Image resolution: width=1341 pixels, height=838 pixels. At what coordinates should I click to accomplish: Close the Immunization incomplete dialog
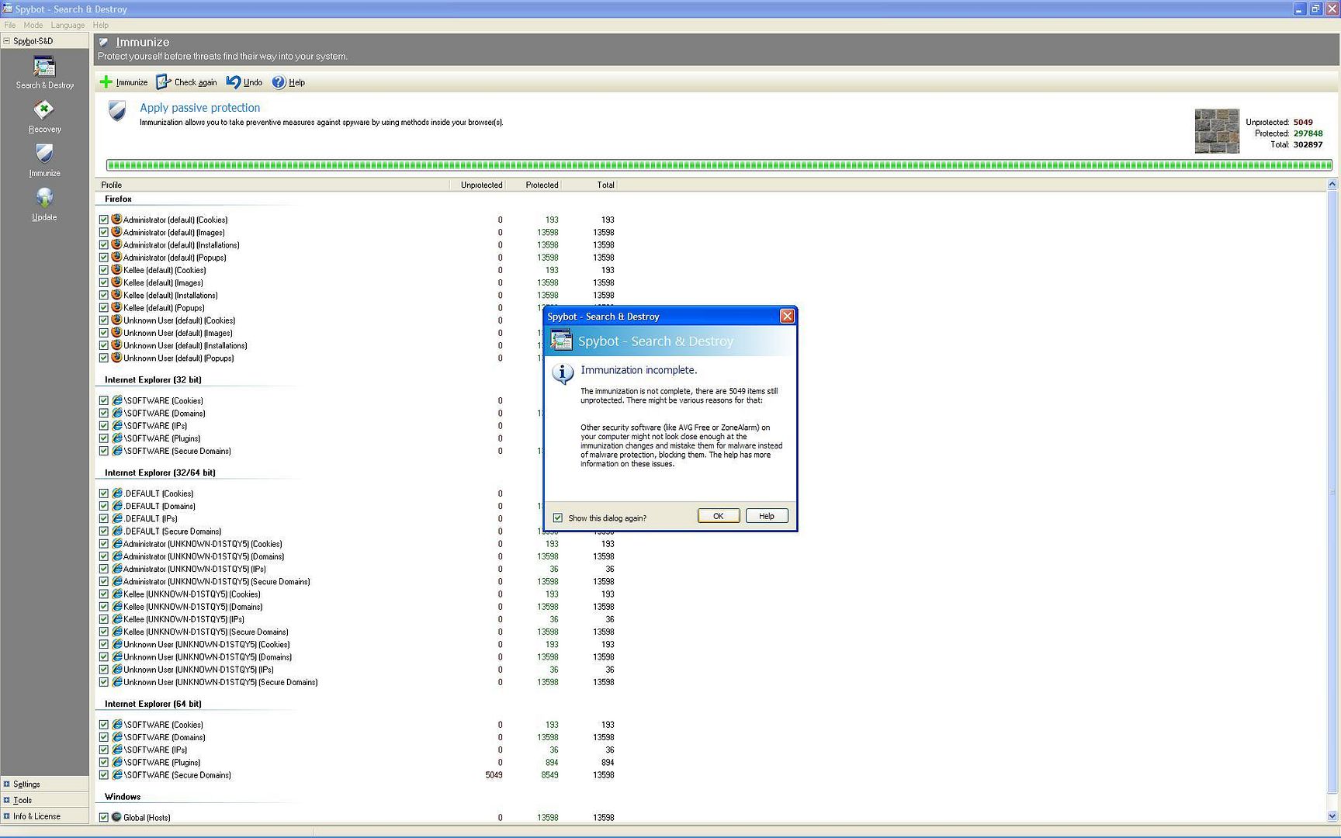[787, 316]
